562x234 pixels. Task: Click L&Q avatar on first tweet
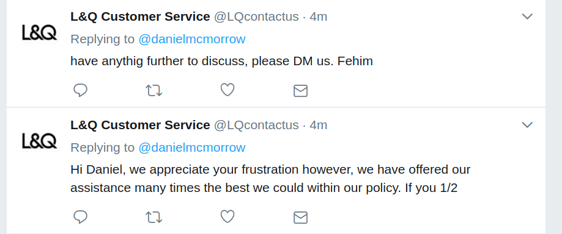(39, 32)
